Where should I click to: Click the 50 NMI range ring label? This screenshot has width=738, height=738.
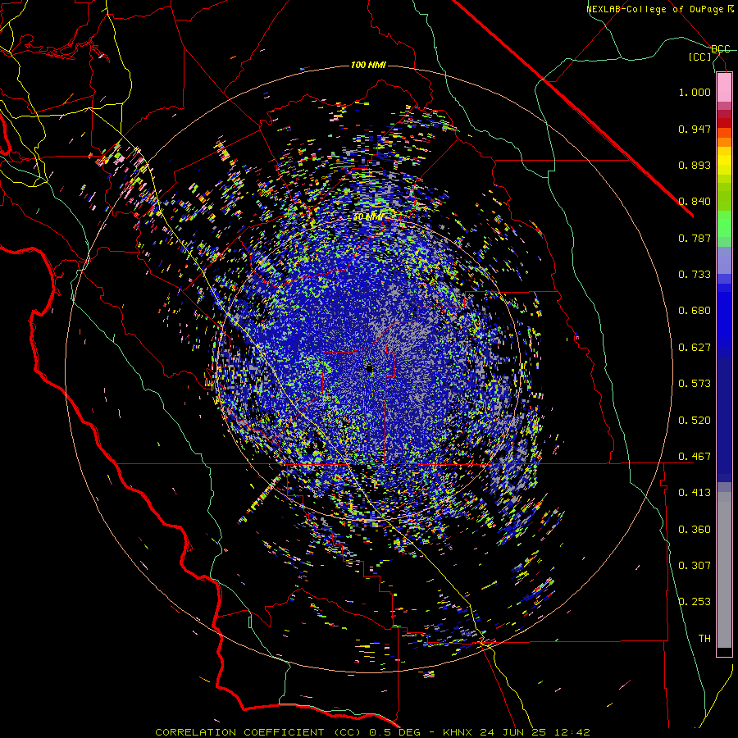click(368, 217)
